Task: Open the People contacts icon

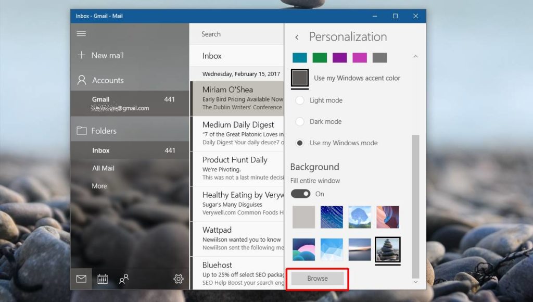Action: point(124,279)
